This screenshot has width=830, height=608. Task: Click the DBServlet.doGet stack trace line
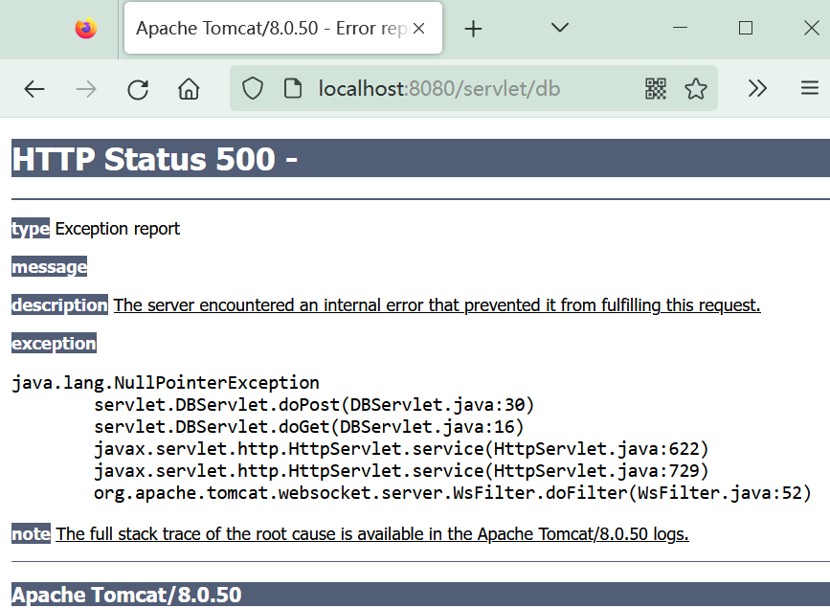pyautogui.click(x=309, y=427)
